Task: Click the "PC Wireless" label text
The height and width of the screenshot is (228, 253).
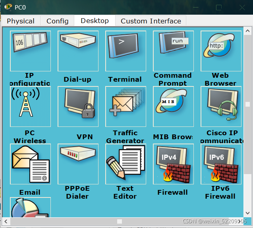Action: pos(30,137)
